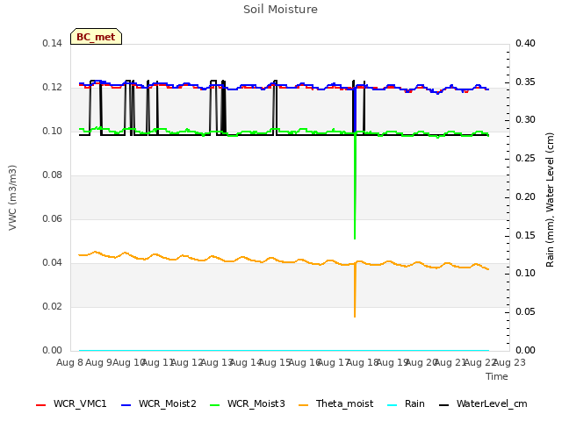Click the blue WCR_Moist2 legend swatch
This screenshot has width=562, height=421.
pyautogui.click(x=126, y=405)
